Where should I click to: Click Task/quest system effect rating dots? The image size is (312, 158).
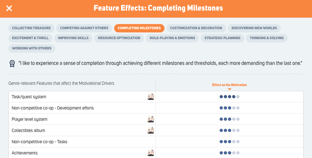coord(229,97)
